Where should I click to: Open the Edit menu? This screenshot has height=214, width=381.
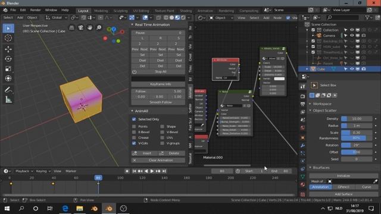tap(23, 10)
